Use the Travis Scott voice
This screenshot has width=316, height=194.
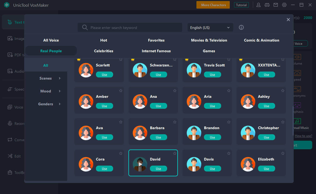(212, 74)
